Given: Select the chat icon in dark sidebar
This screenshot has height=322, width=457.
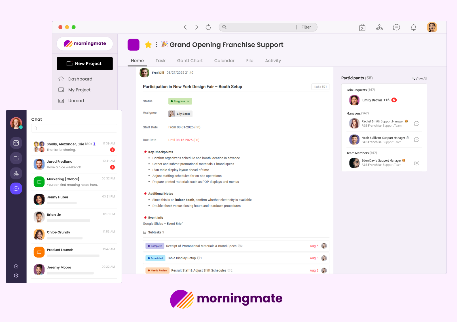Looking at the screenshot, I should [x=16, y=188].
